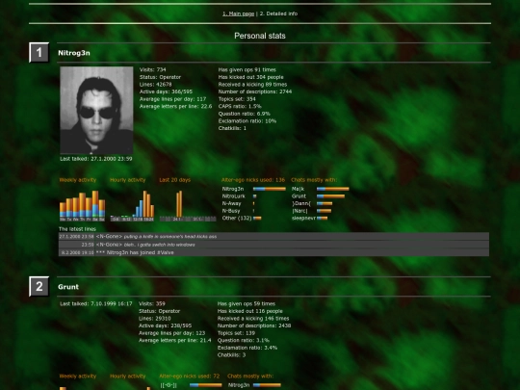Image resolution: width=520 pixels, height=390 pixels.
Task: Open the '1. Main page' link
Action: (x=238, y=13)
